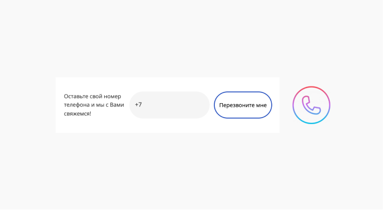Focus the phone number field starting with +7

tap(169, 105)
